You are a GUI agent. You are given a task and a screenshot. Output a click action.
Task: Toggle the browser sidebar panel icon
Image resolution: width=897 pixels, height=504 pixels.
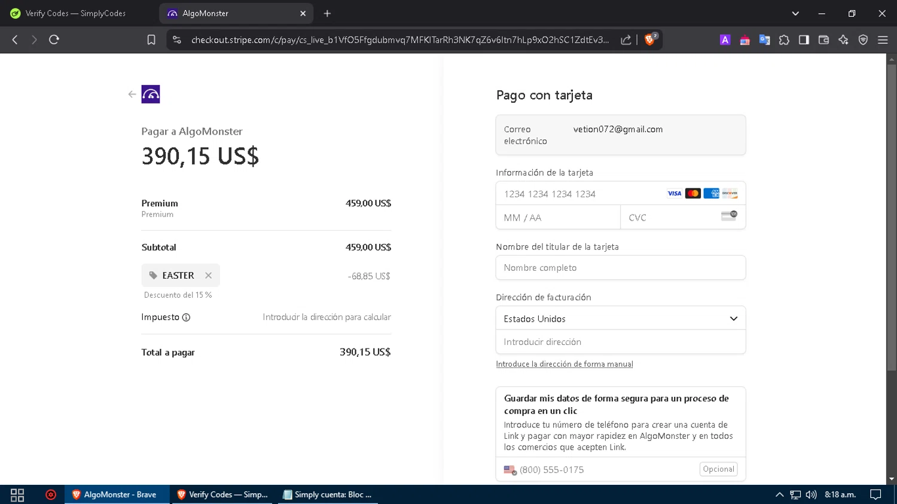[804, 39]
